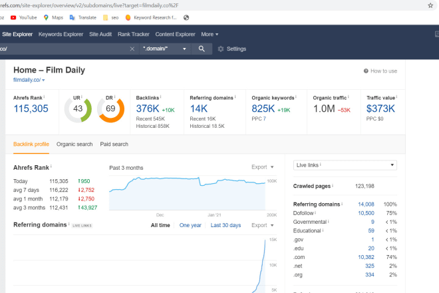Open Export dropdown for Ahrefs Rank chart
Image resolution: width=439 pixels, height=293 pixels.
tap(262, 167)
